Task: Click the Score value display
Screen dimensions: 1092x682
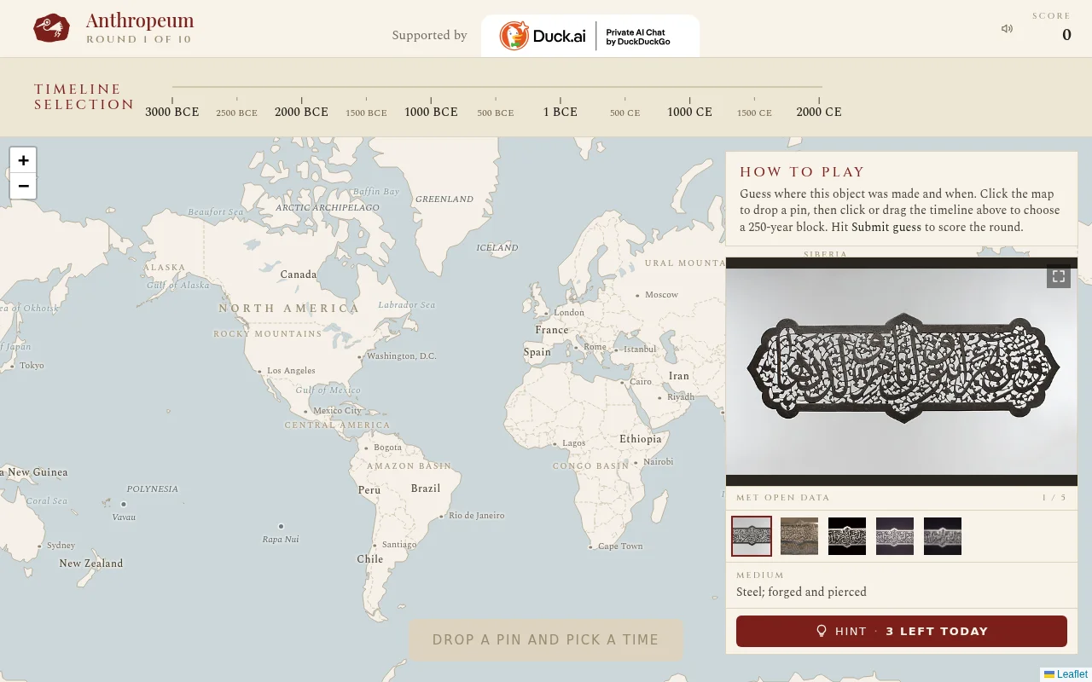Action: [x=1066, y=35]
